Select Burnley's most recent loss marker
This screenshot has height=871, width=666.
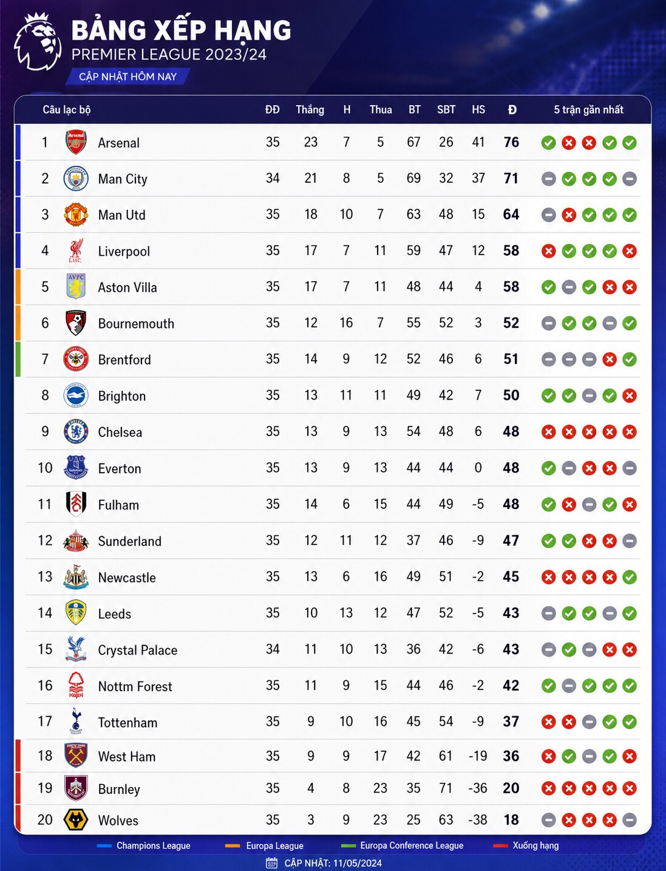coord(630,788)
